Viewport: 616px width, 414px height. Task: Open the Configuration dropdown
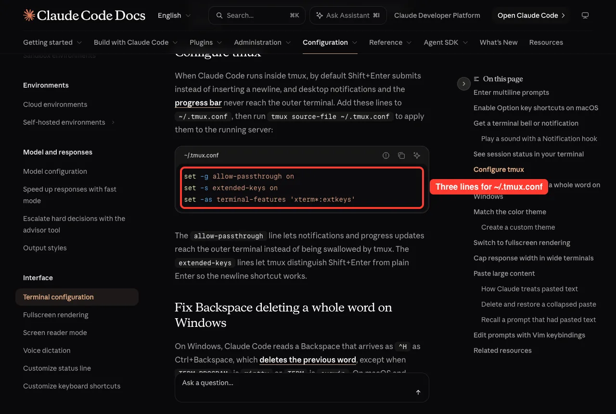click(x=330, y=42)
